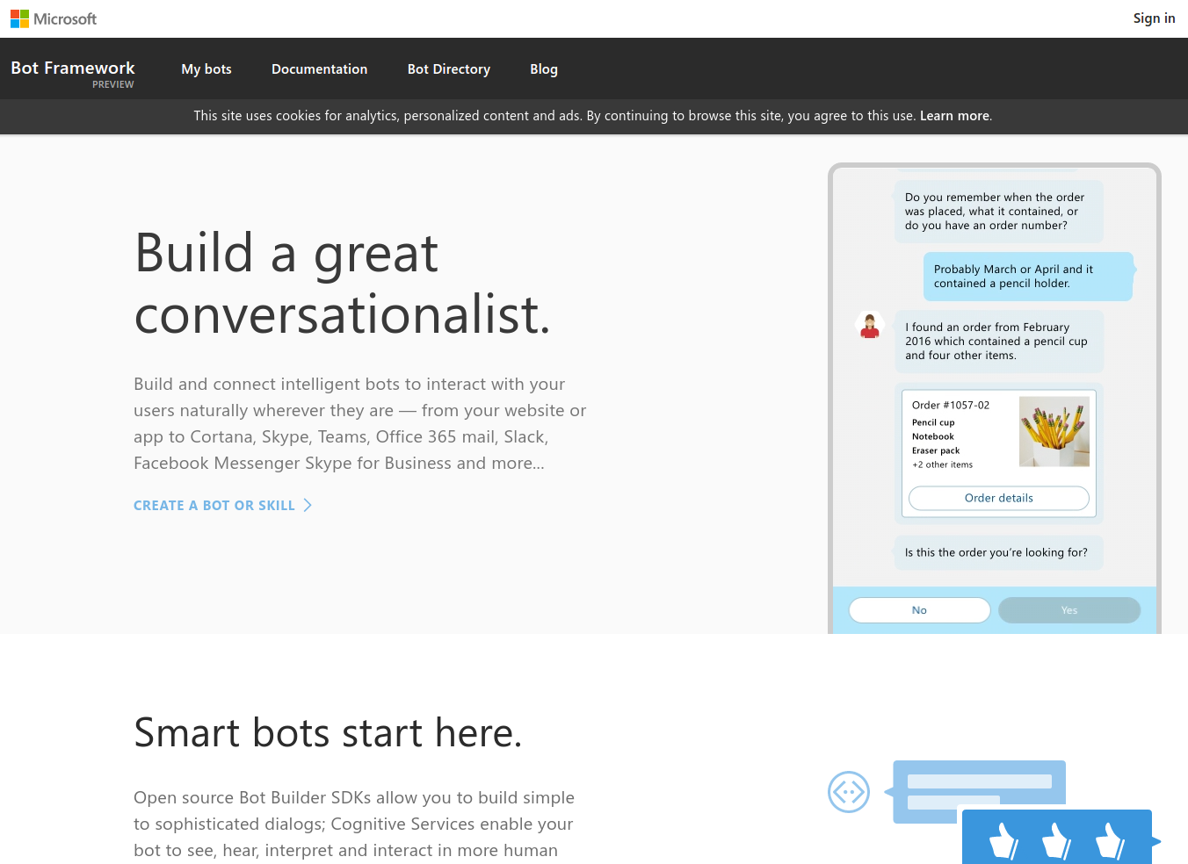Open the pencil cup order image
Screen dimensions: 1188x864
pyautogui.click(x=1054, y=431)
